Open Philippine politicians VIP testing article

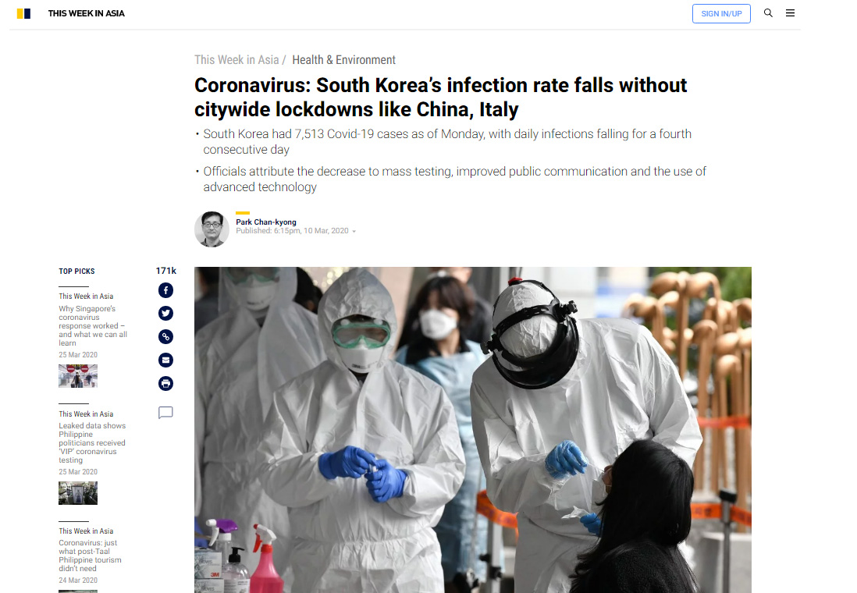[92, 442]
